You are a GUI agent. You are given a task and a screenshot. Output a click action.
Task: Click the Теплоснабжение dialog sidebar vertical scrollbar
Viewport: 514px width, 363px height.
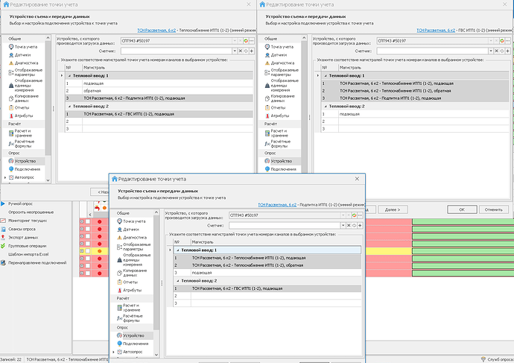pos(48,98)
